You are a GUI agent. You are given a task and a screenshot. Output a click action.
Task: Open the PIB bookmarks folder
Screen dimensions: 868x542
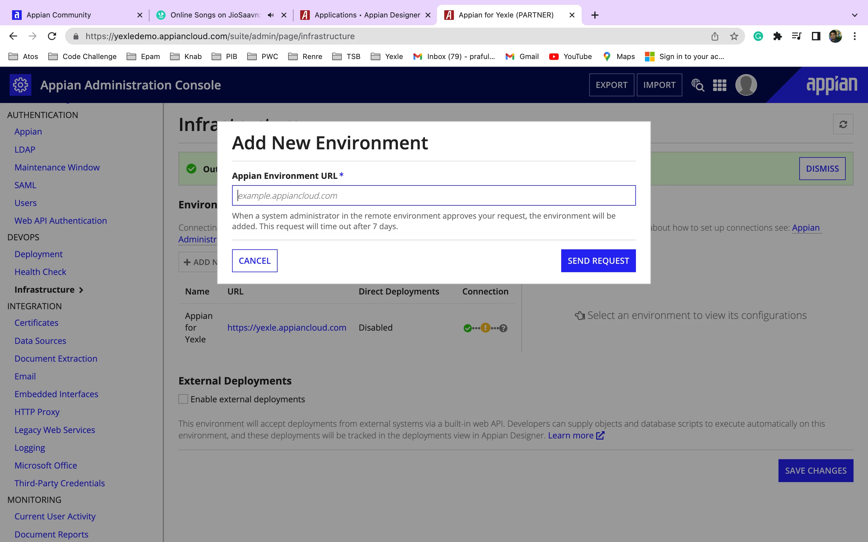(x=225, y=57)
